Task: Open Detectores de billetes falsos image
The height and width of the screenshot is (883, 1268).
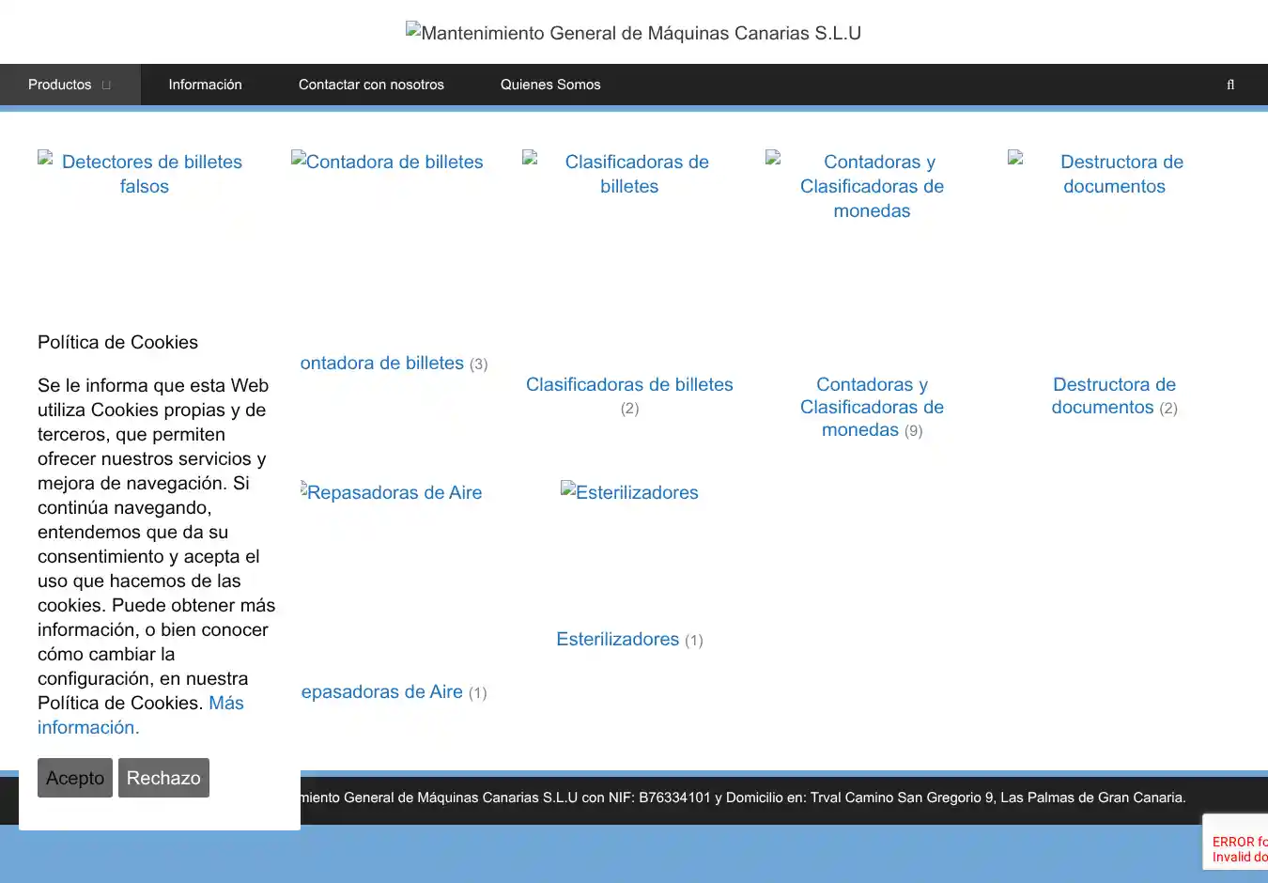Action: (144, 174)
